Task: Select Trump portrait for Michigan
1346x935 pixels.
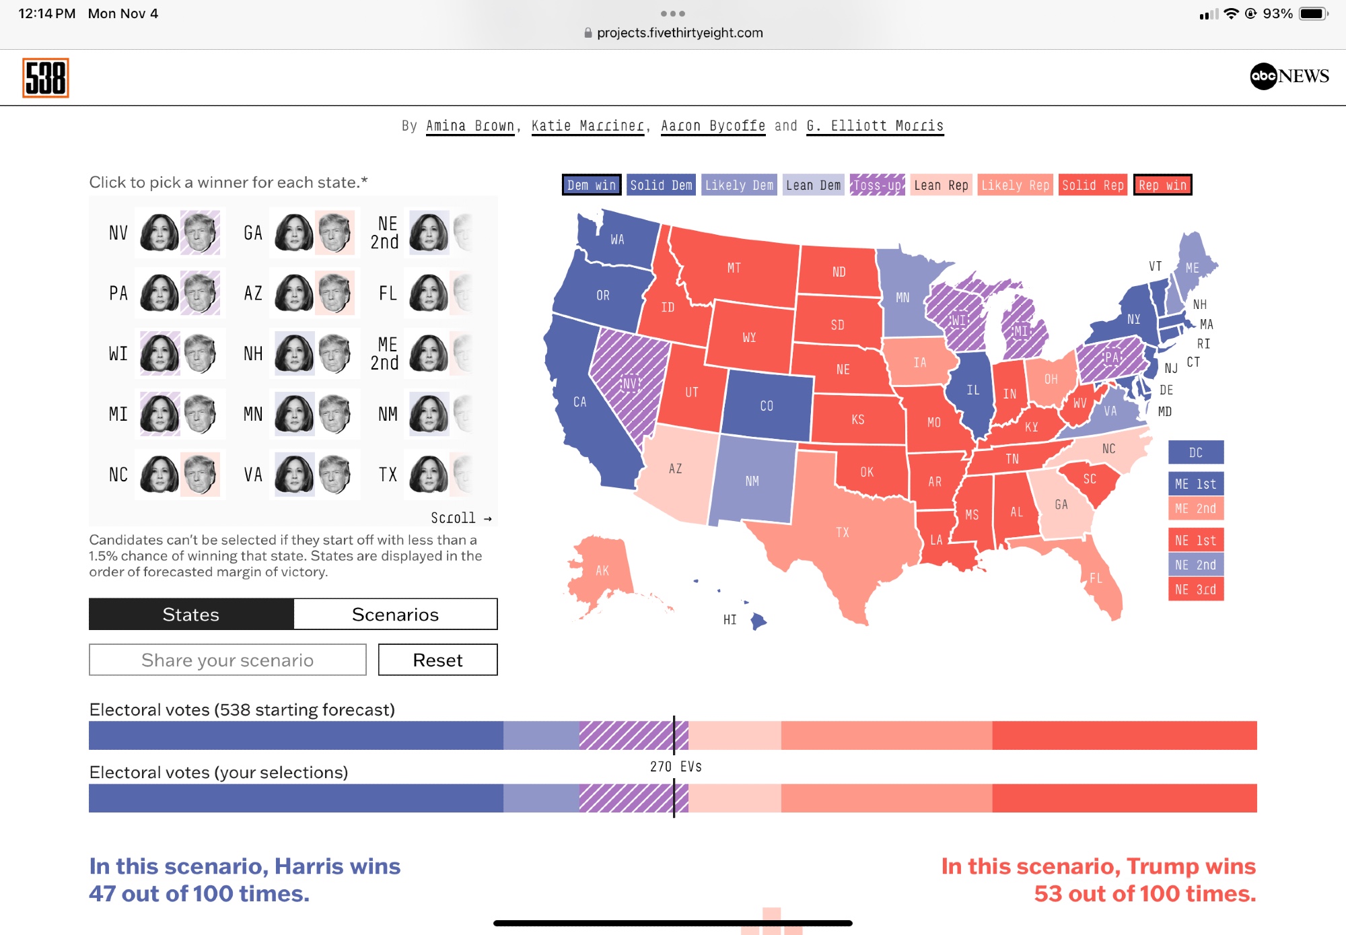Action: click(200, 414)
